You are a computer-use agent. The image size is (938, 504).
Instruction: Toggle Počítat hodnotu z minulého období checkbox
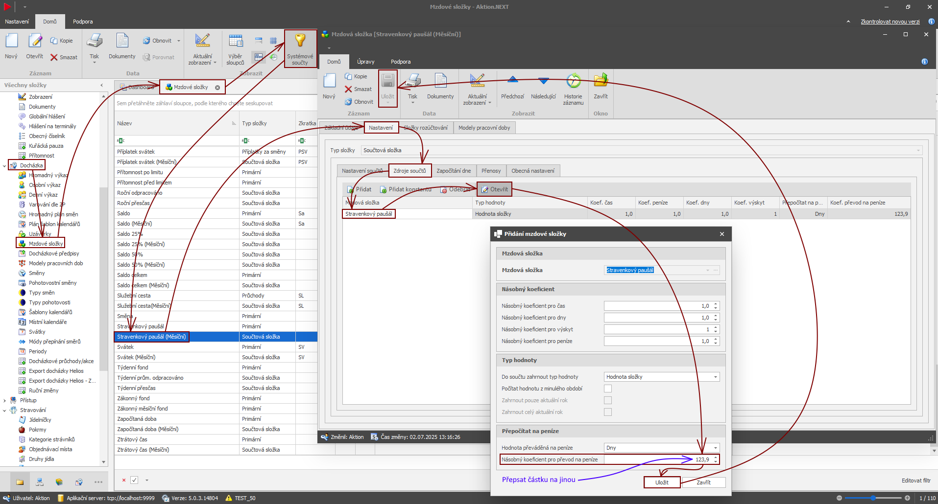pyautogui.click(x=608, y=389)
